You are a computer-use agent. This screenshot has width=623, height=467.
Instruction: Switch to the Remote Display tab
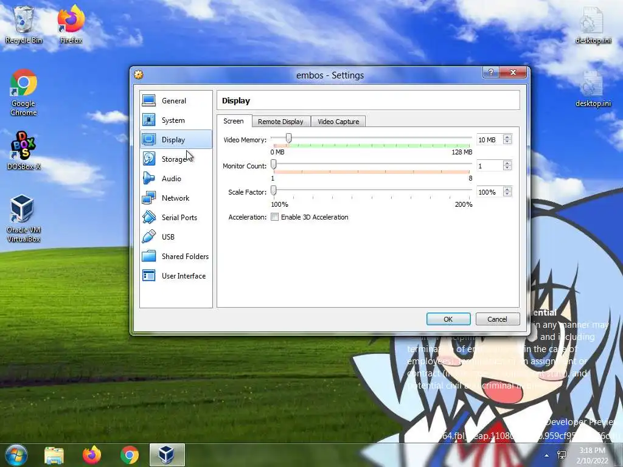[x=280, y=122]
